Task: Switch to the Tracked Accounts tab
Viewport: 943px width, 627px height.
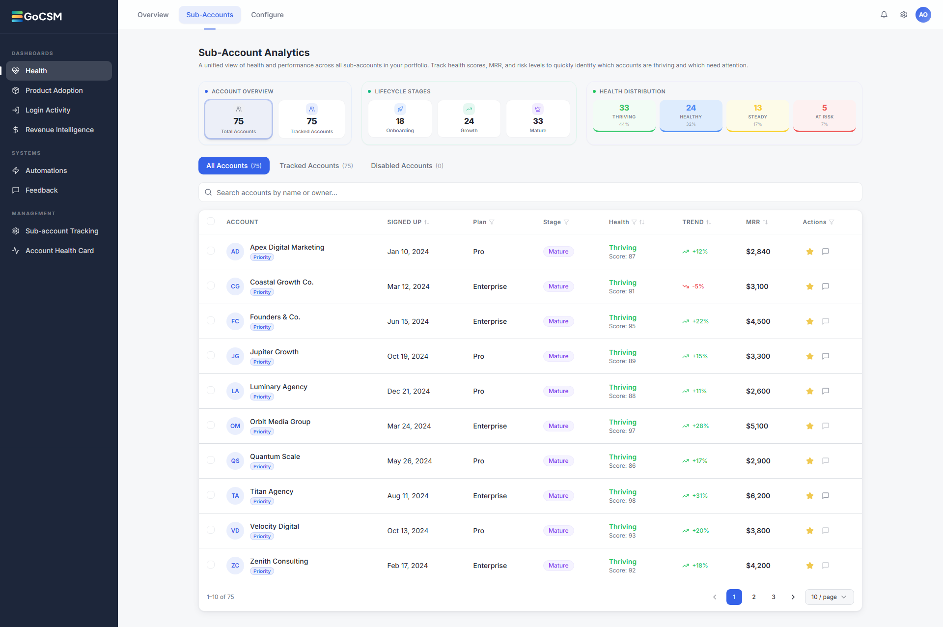Action: pos(316,166)
